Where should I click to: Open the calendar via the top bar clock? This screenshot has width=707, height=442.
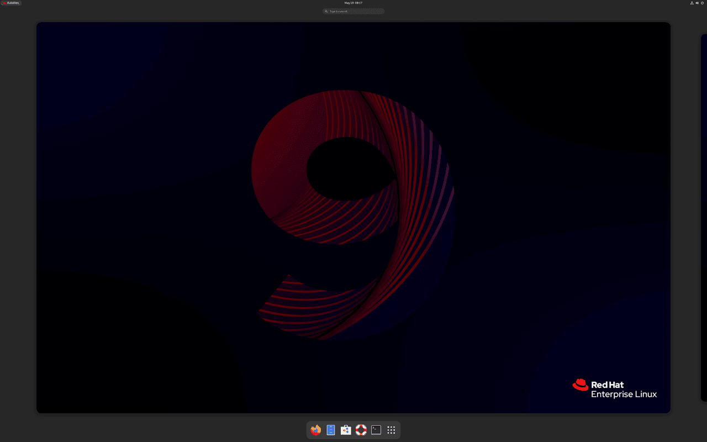click(353, 3)
